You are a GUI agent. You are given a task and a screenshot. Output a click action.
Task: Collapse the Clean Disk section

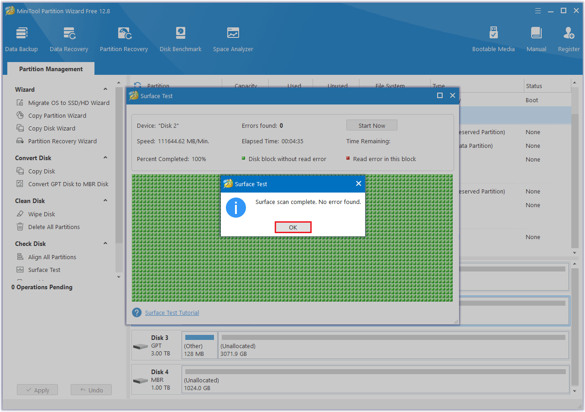[105, 201]
